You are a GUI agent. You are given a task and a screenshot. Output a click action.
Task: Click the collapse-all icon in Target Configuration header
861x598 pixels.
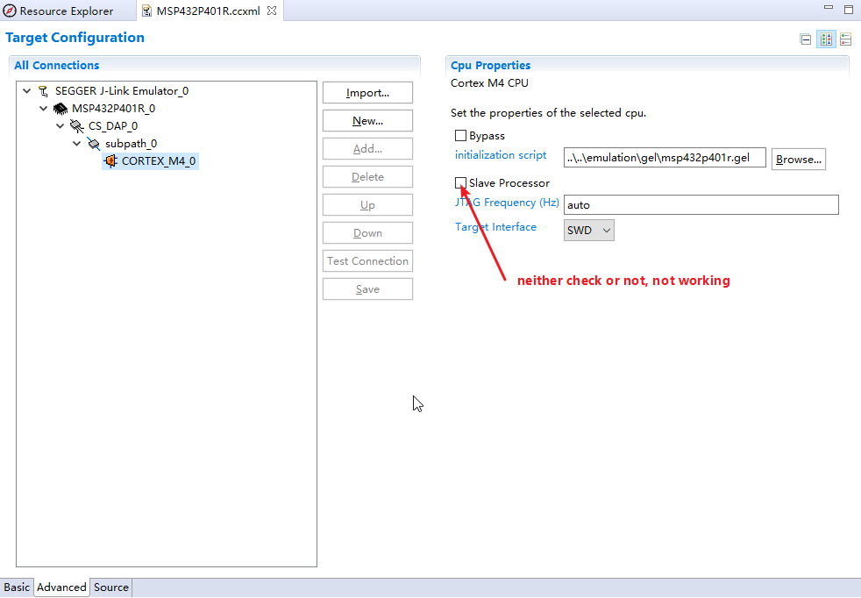pyautogui.click(x=806, y=39)
